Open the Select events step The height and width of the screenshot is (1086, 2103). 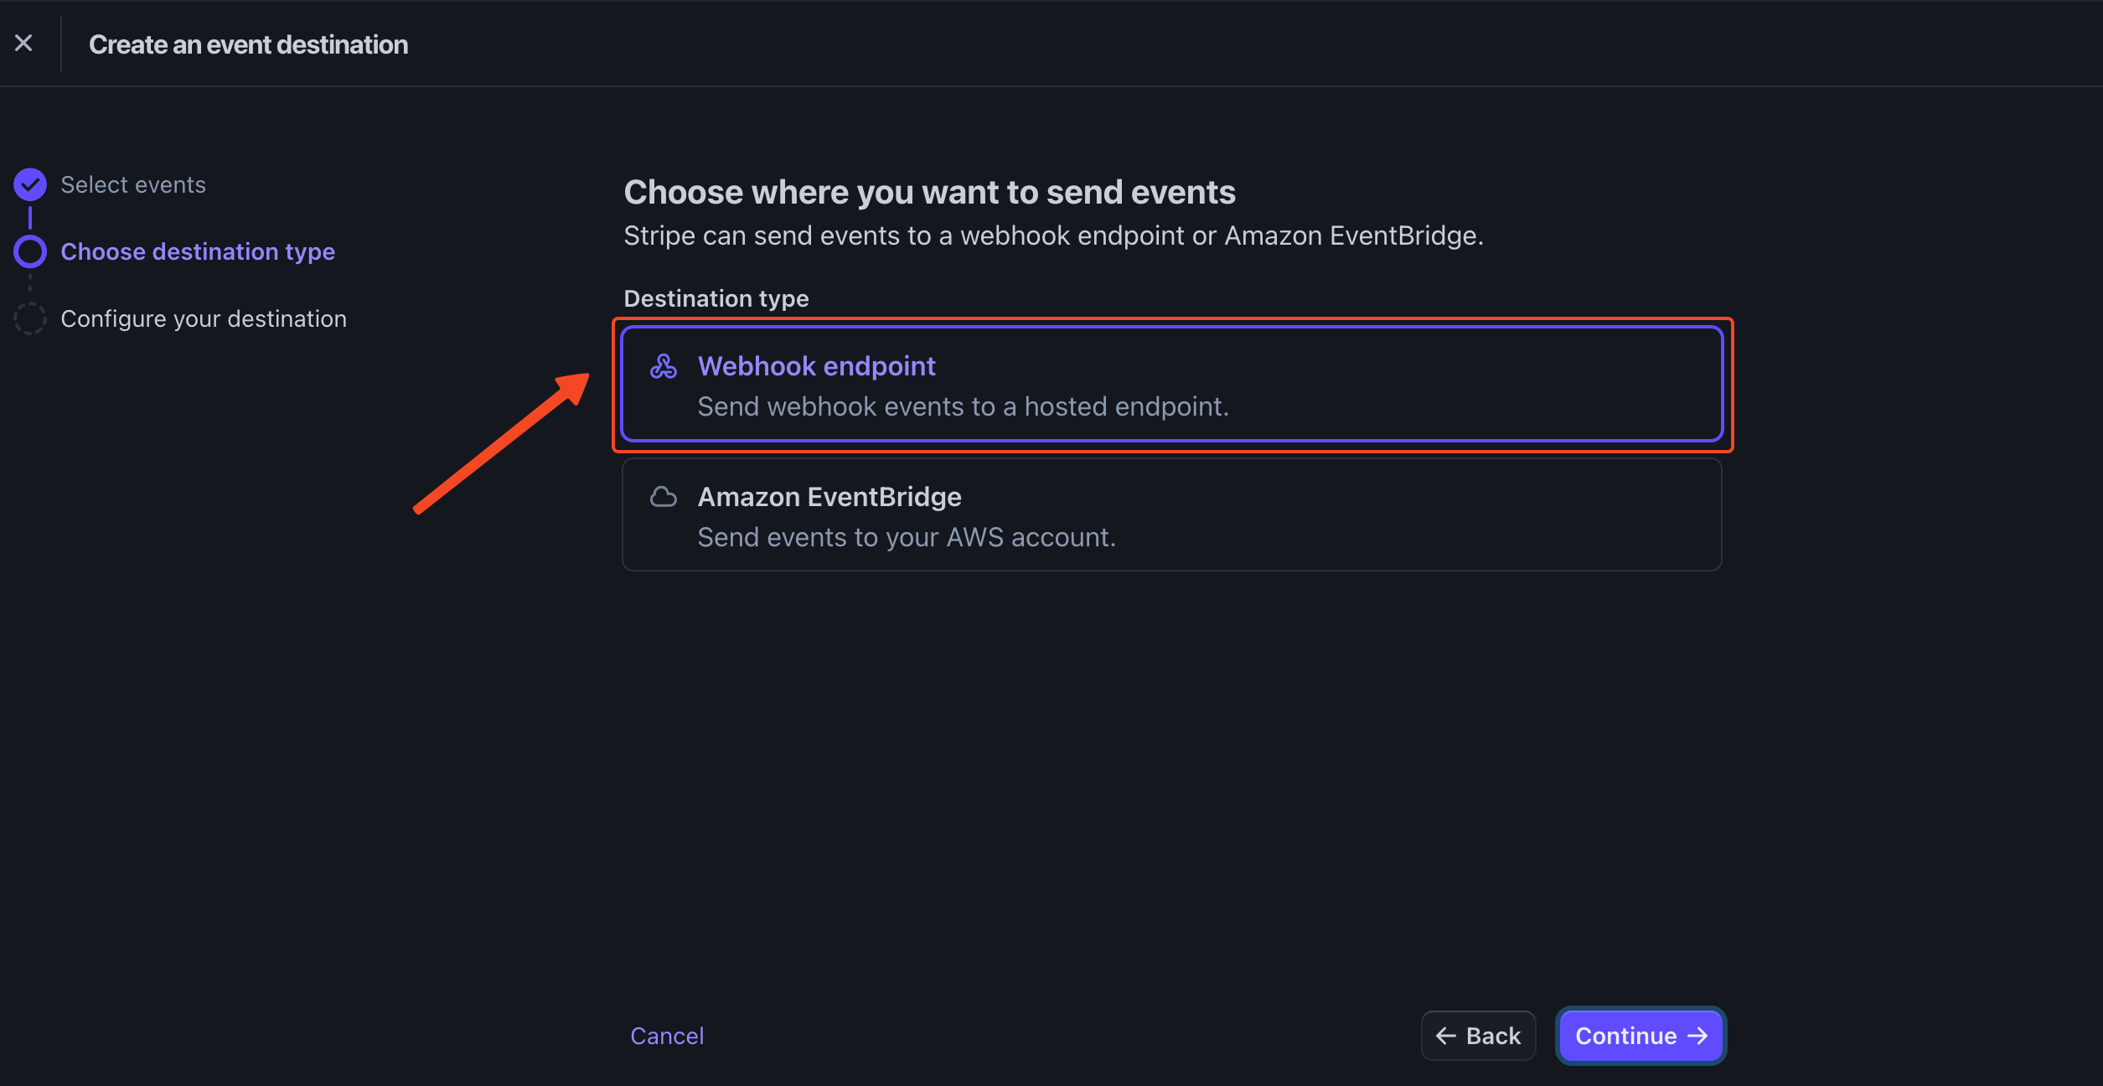pyautogui.click(x=132, y=184)
